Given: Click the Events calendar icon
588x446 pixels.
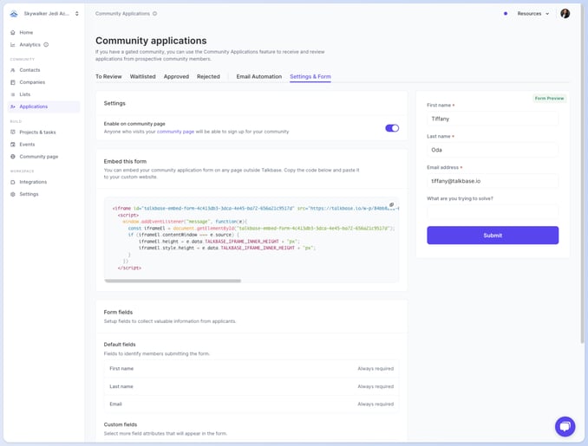Looking at the screenshot, I should 13,144.
